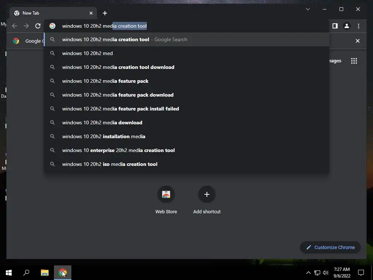Screen dimensions: 373x280
Task: Choose suggestion 'windows 10 20h2 media download'
Action: pyautogui.click(x=187, y=122)
